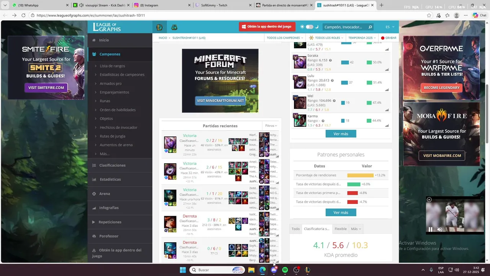This screenshot has width=490, height=276.
Task: Click the League of Graphs logo
Action: pos(107,27)
